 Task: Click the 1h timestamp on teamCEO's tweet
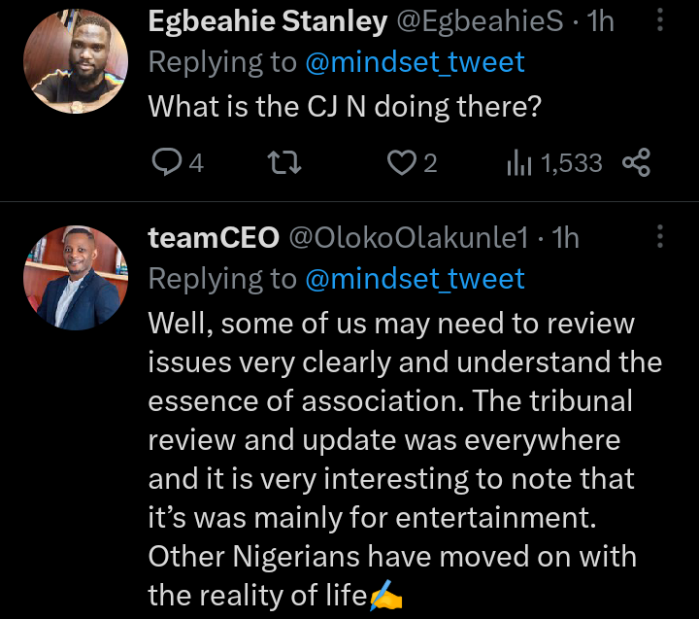pyautogui.click(x=565, y=238)
